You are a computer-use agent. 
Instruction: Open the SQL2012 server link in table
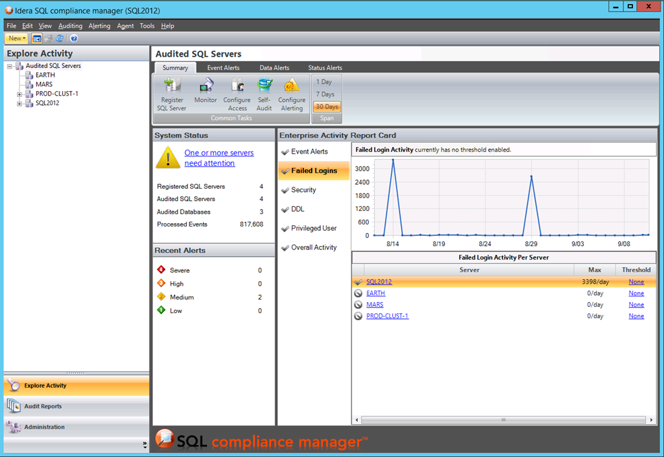[x=379, y=282]
